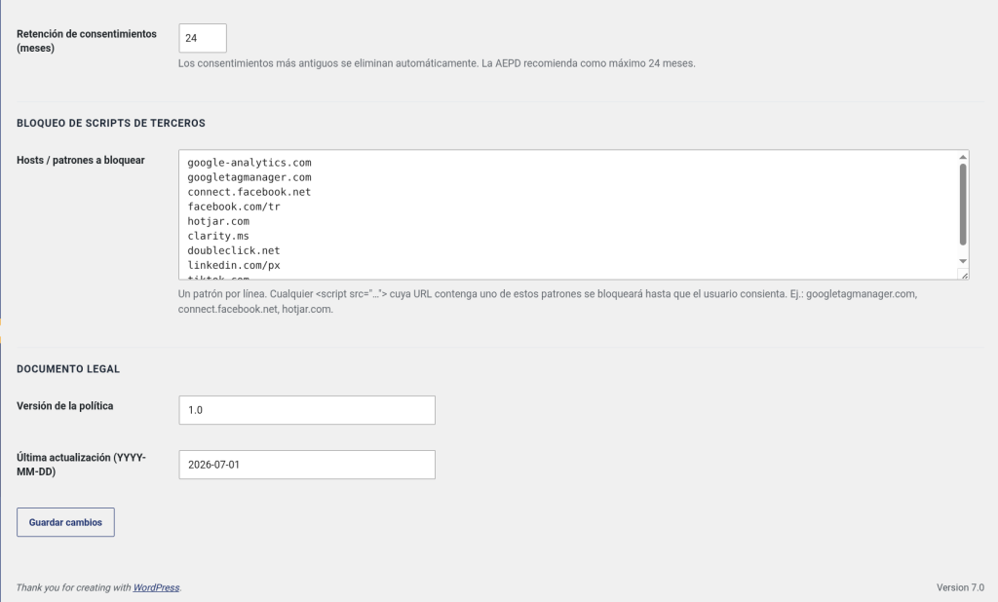Image resolution: width=998 pixels, height=602 pixels.
Task: Click the textarea scrollbar up arrow
Action: 963,157
